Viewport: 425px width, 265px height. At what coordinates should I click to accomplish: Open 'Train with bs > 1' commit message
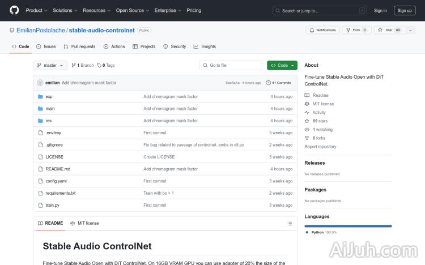pyautogui.click(x=159, y=193)
